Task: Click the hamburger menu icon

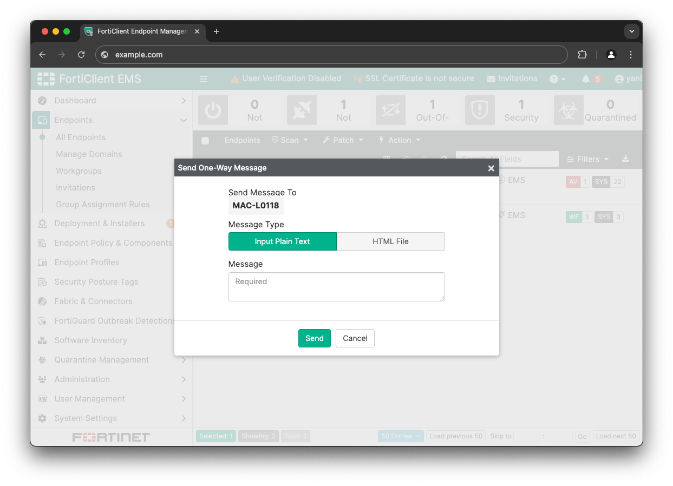Action: tap(204, 79)
